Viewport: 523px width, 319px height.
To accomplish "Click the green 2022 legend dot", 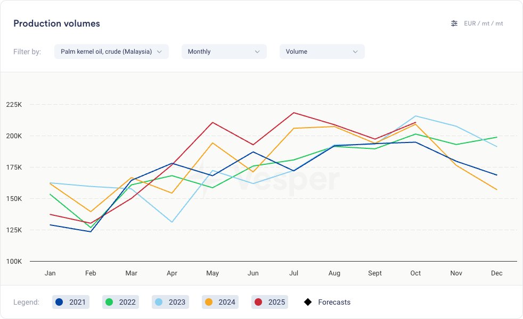I will (x=109, y=302).
